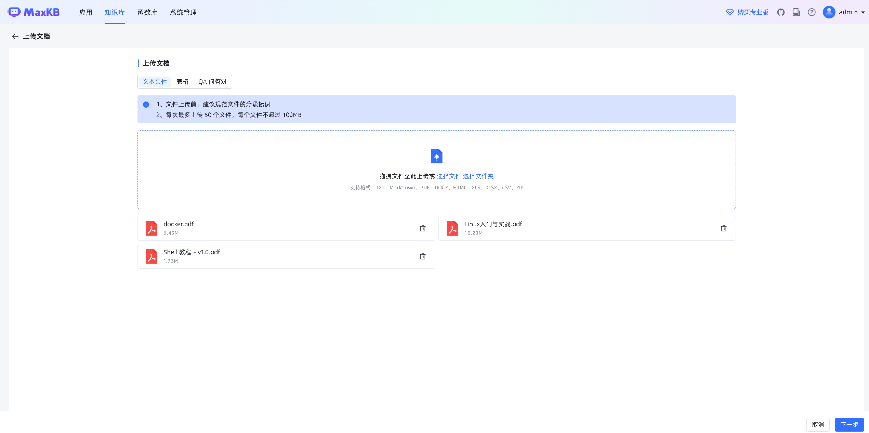This screenshot has height=433, width=869.
Task: Remove Linux入门与实战.pdf with the trash icon
Action: point(723,228)
